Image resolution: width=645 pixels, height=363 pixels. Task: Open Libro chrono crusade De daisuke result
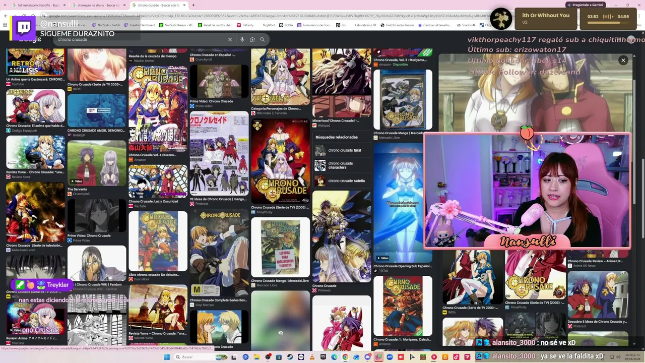point(158,241)
